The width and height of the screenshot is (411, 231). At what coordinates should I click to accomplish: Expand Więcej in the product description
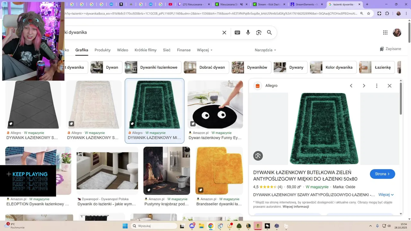coord(386,195)
